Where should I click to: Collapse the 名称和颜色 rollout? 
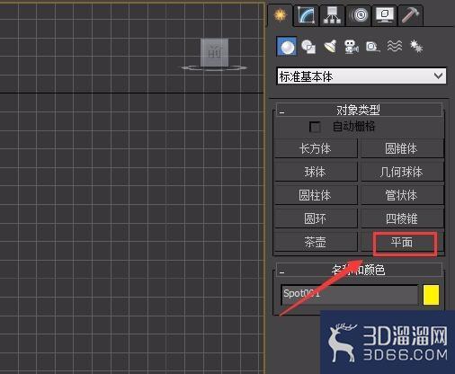point(359,270)
